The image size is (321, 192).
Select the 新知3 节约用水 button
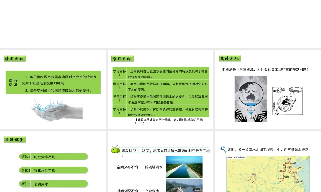(x=53, y=184)
